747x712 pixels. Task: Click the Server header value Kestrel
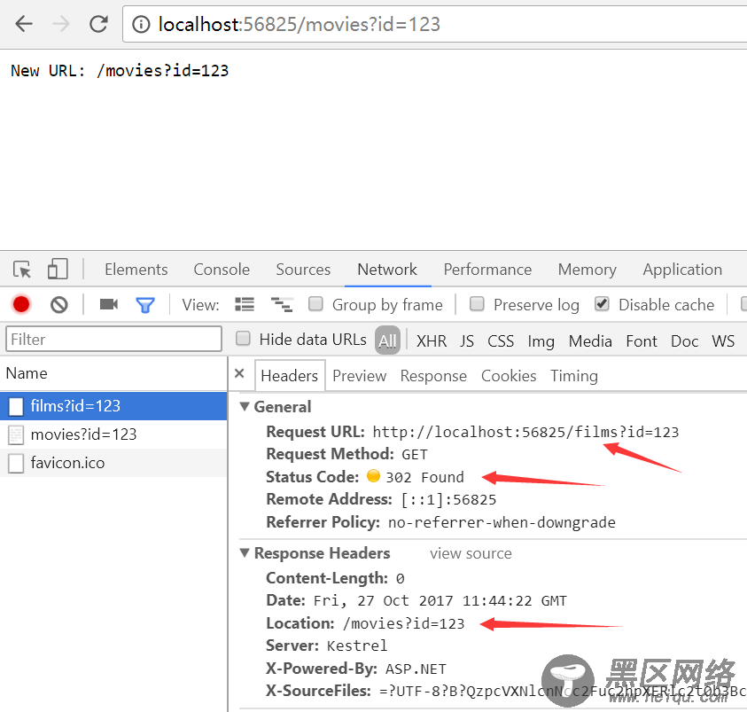(357, 645)
